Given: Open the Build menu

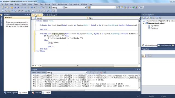Looking at the screenshot, I should tap(24, 4).
